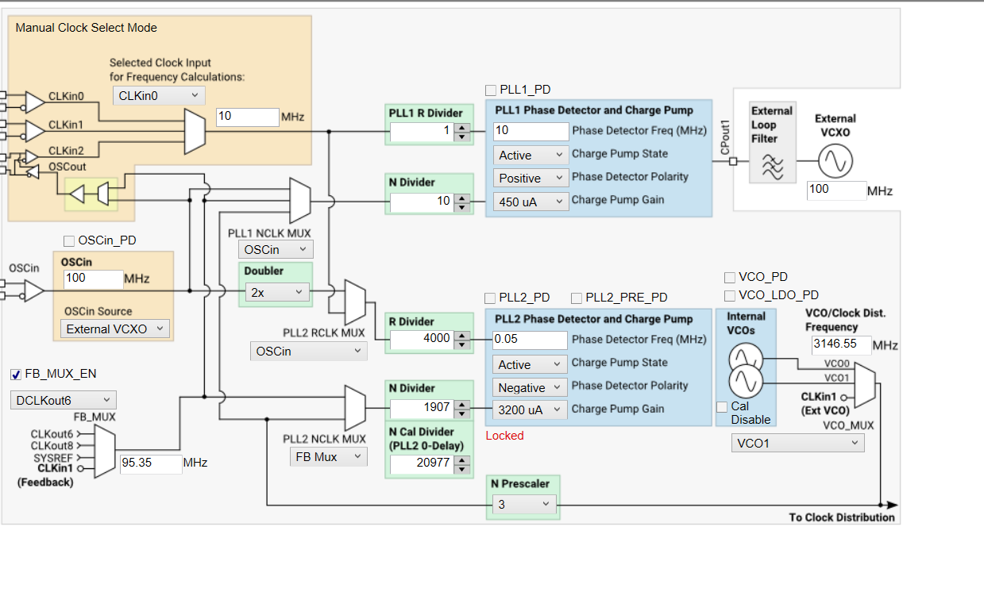This screenshot has width=984, height=592.
Task: Open the PLL2 Charge Pump Gain dropdown
Action: [x=530, y=410]
